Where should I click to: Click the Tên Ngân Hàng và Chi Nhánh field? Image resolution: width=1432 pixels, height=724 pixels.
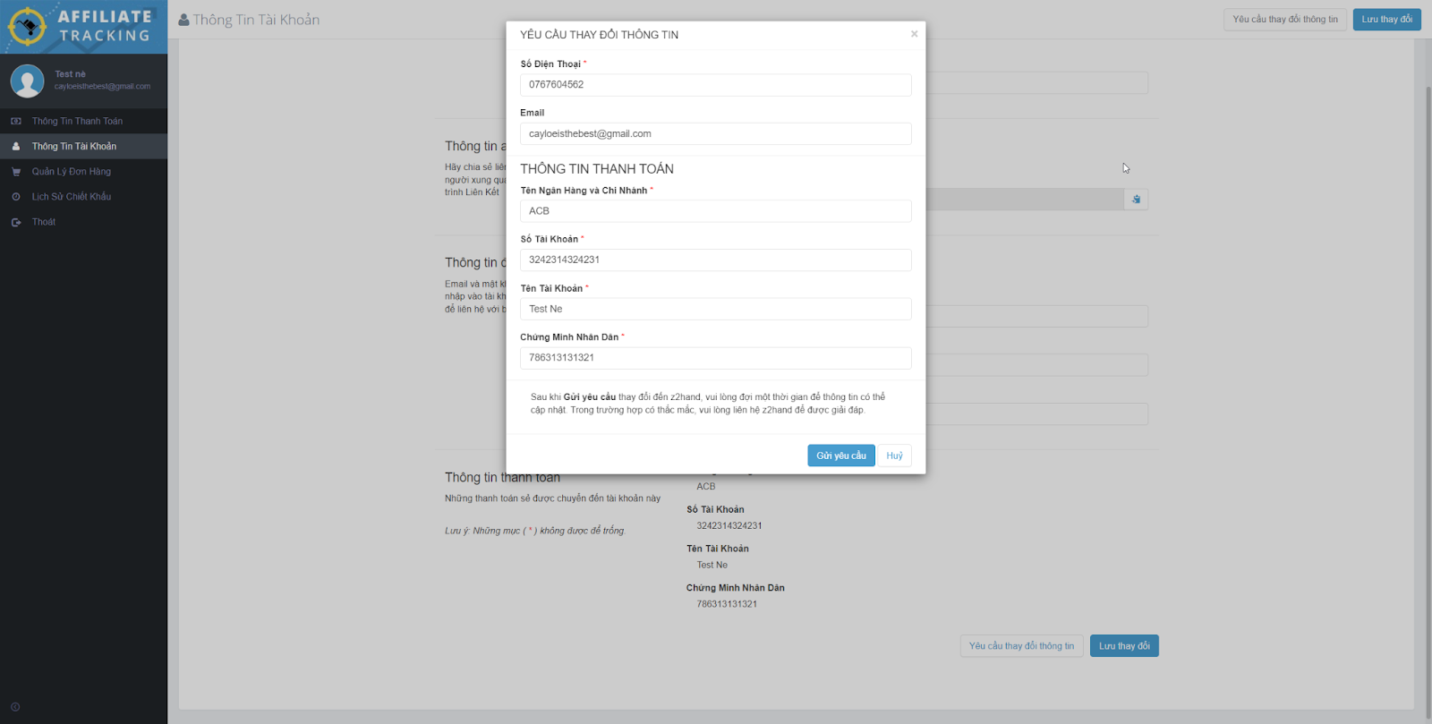pyautogui.click(x=716, y=211)
